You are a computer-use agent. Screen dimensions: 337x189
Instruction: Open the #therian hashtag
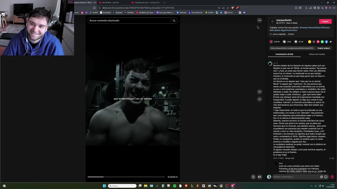(x=325, y=28)
